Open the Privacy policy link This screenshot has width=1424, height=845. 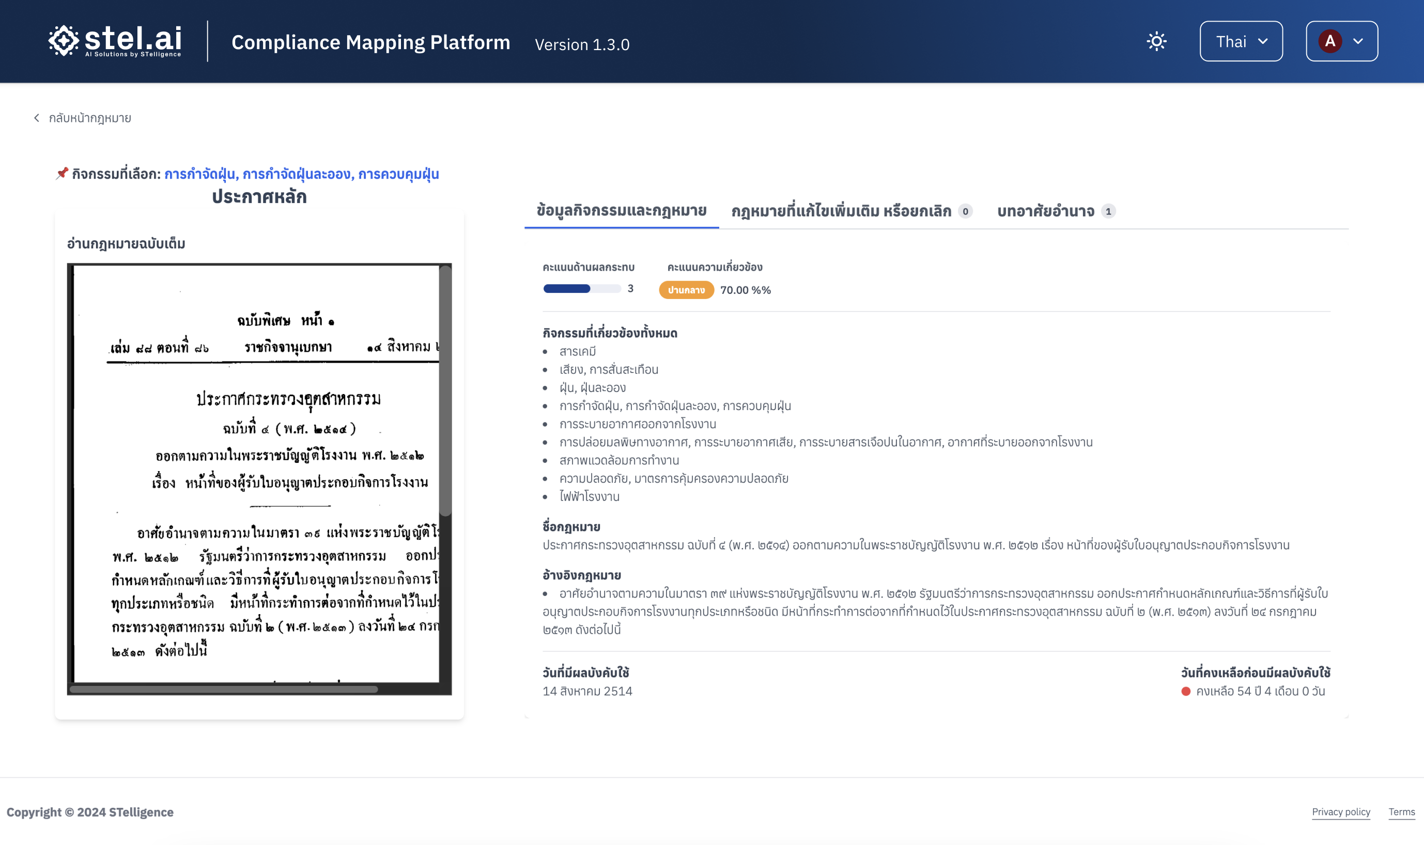(1340, 811)
